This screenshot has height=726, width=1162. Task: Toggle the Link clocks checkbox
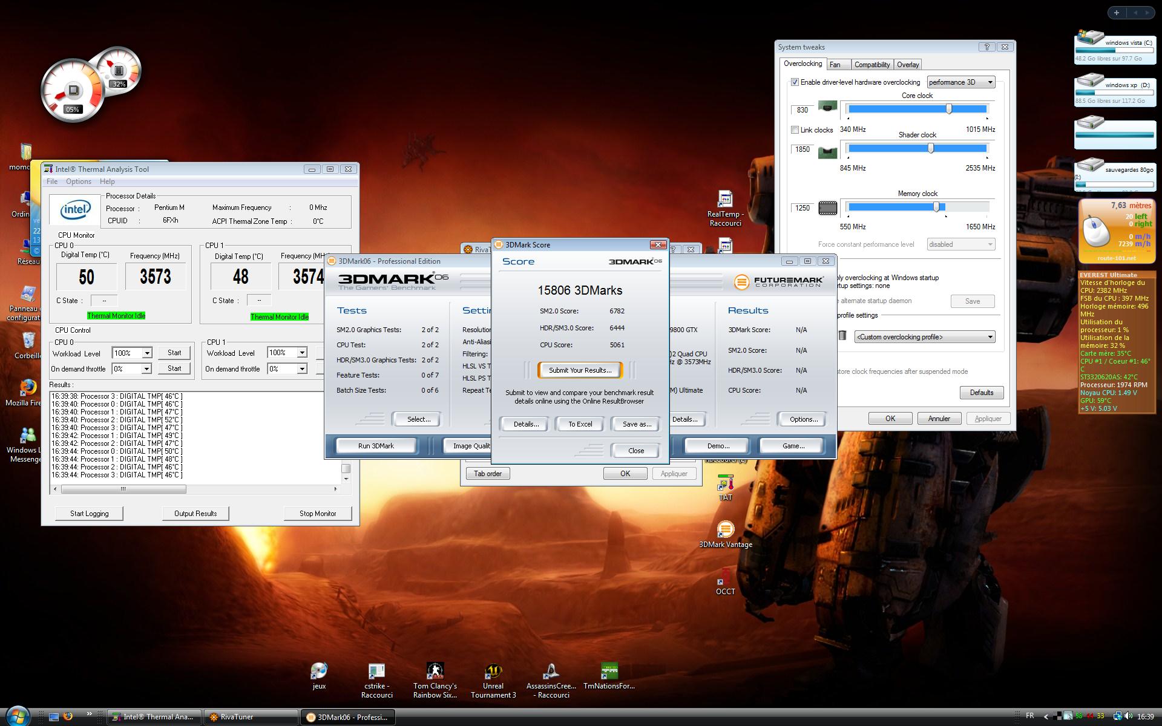coord(795,129)
